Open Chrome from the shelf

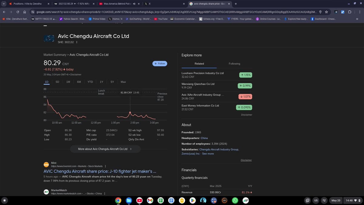118,200
